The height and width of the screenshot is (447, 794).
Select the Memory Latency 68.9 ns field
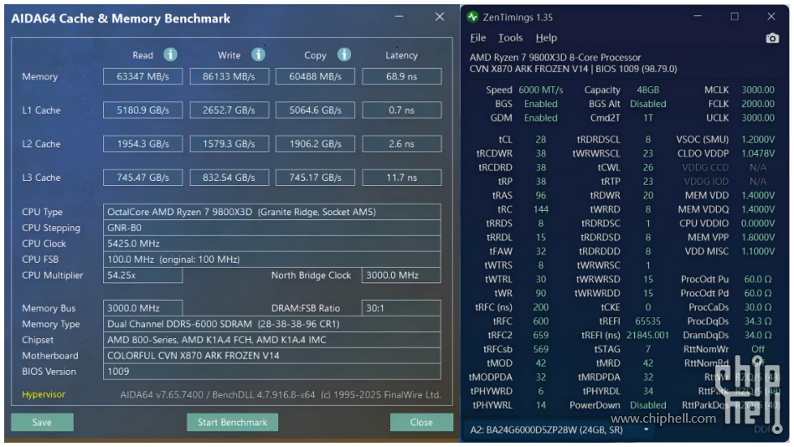(x=401, y=76)
